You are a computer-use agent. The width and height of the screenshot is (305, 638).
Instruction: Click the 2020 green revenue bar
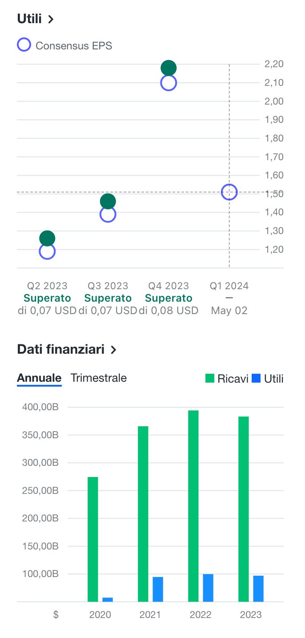click(93, 539)
